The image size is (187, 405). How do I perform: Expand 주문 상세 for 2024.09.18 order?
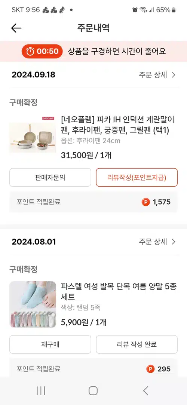click(157, 75)
